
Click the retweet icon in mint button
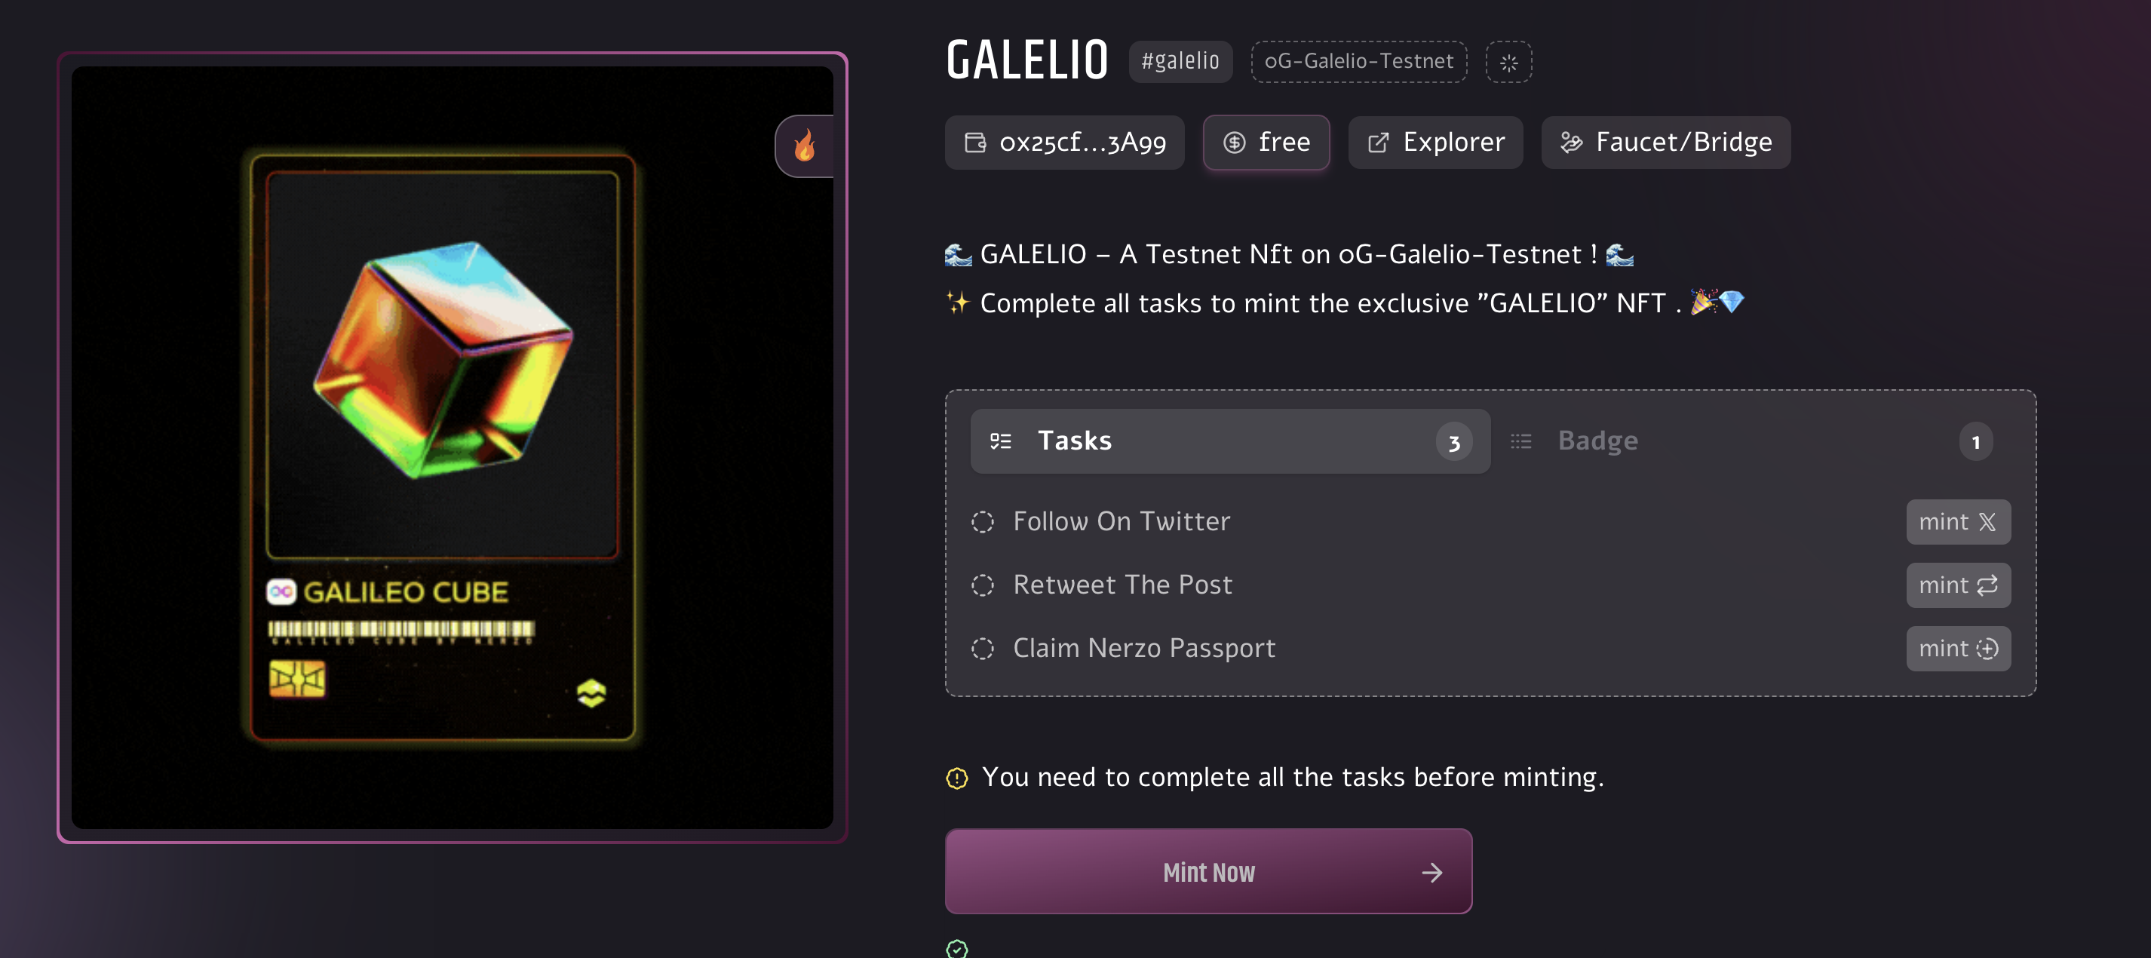[x=1987, y=585]
